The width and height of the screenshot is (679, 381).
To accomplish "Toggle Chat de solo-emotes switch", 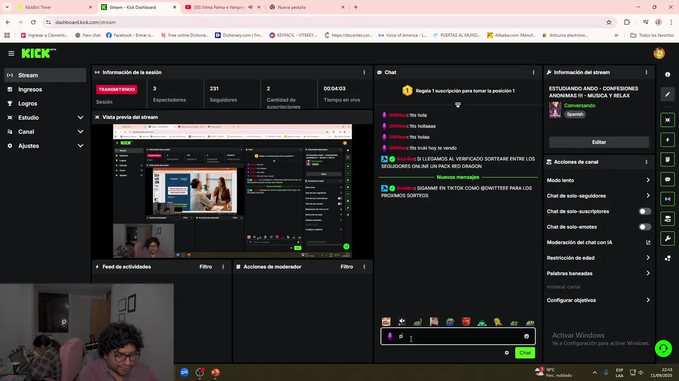I will pyautogui.click(x=645, y=227).
